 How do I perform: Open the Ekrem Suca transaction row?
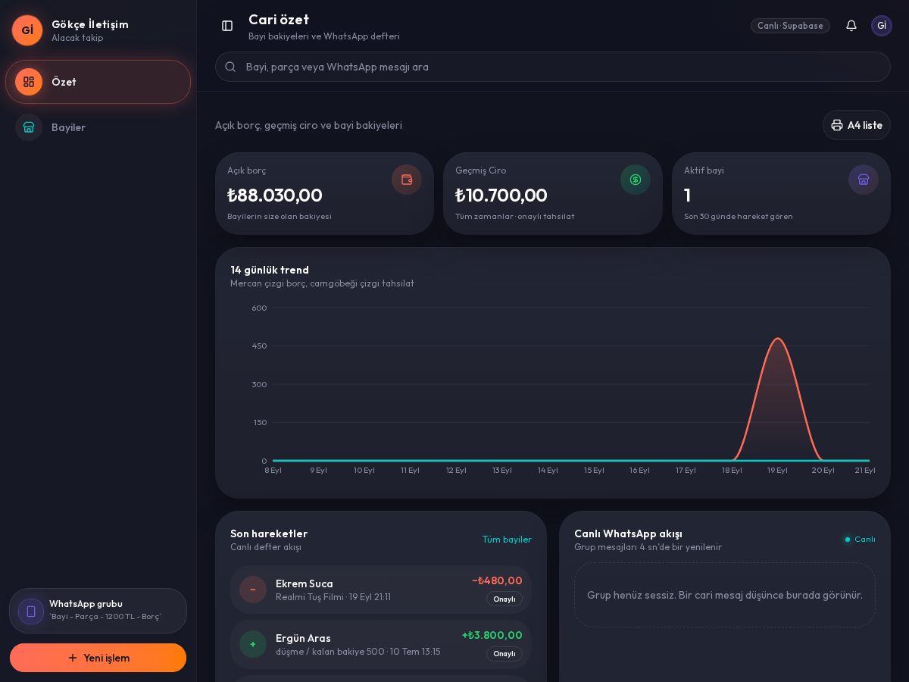pyautogui.click(x=381, y=590)
